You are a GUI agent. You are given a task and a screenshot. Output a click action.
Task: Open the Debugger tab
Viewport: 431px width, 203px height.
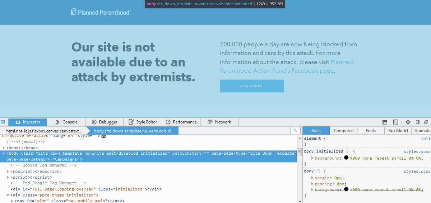104,122
